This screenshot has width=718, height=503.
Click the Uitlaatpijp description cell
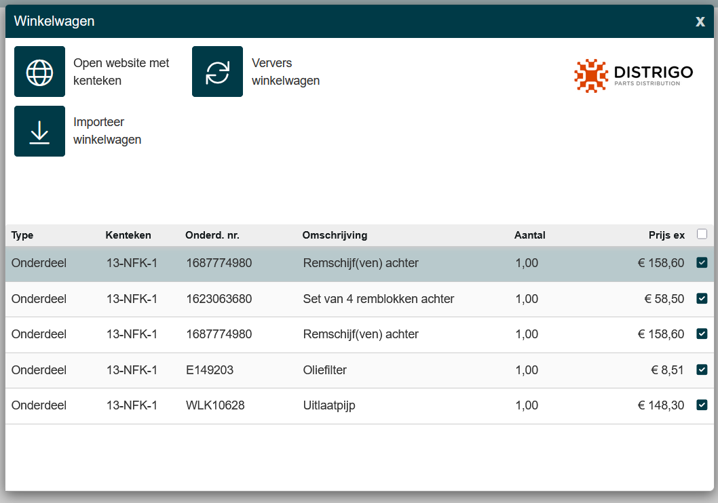[x=329, y=405]
